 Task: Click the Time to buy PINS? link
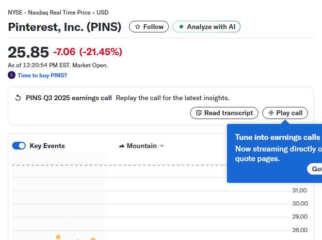(x=42, y=75)
